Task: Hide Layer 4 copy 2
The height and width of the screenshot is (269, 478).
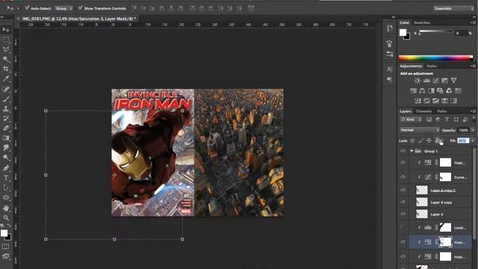Action: click(403, 190)
